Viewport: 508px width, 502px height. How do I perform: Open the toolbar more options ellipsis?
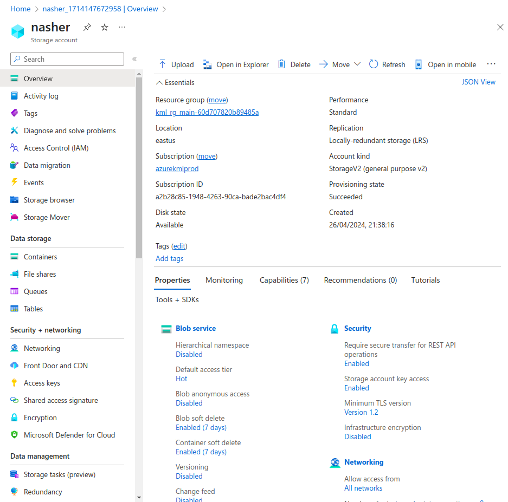(x=491, y=64)
